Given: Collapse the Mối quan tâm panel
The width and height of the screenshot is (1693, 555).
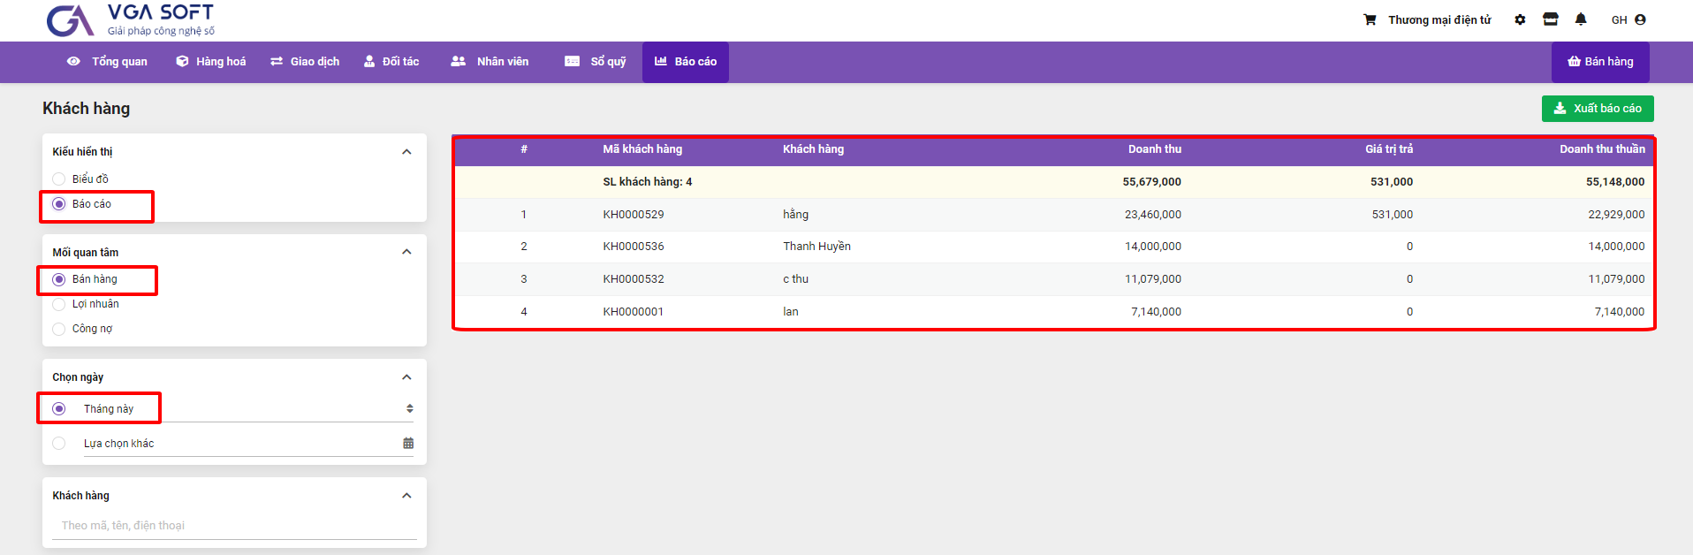Looking at the screenshot, I should [406, 252].
